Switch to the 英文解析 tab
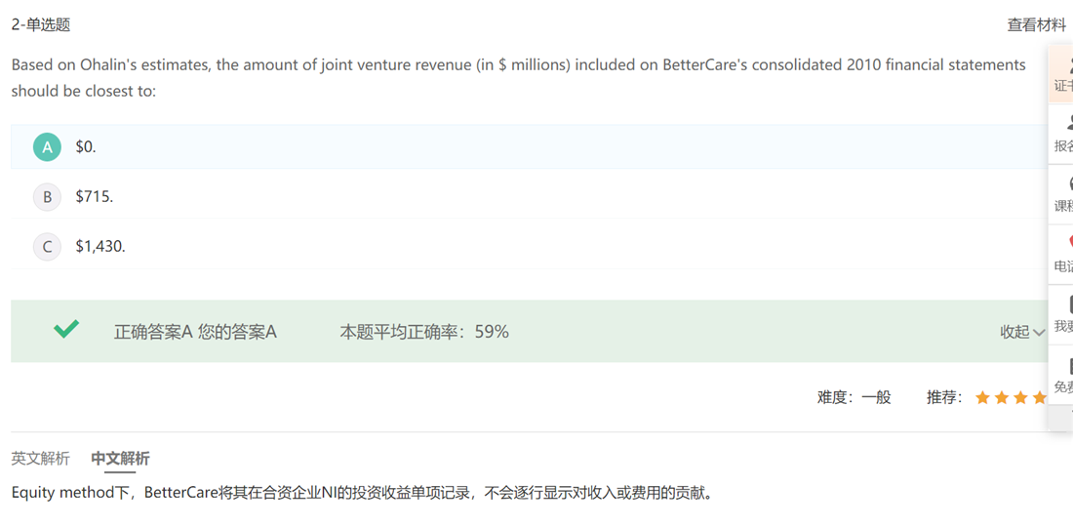Image resolution: width=1073 pixels, height=527 pixels. tap(40, 459)
